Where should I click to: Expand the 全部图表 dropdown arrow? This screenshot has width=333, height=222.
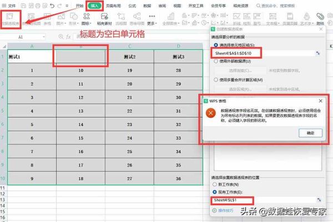[x=179, y=23]
